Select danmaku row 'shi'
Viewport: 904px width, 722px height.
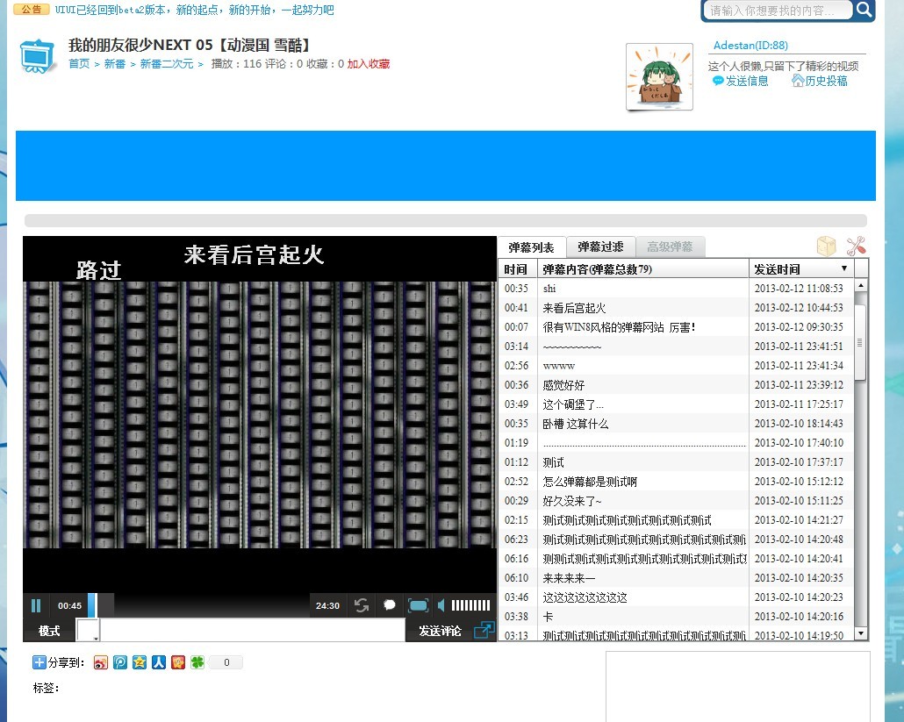[x=677, y=288]
